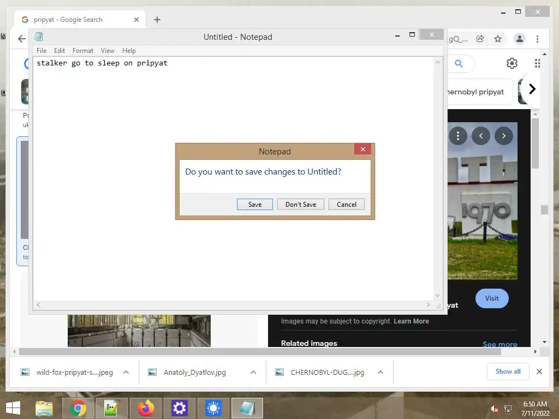Click the Google search magnifier icon
Screen dimensions: 559x419
[459, 63]
